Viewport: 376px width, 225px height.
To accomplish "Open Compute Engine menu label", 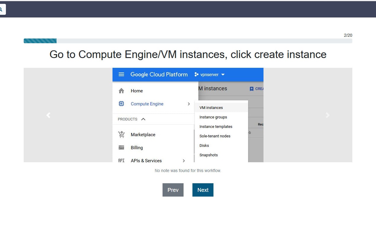I will point(147,104).
